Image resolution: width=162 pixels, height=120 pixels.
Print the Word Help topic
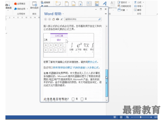click(57, 19)
